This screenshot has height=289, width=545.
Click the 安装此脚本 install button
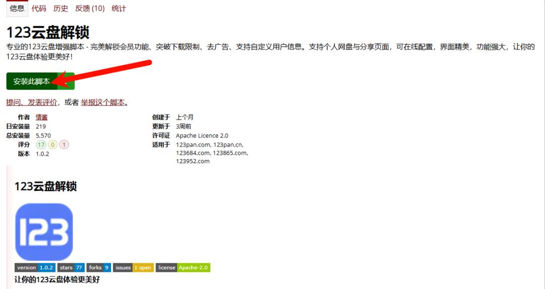tap(32, 81)
